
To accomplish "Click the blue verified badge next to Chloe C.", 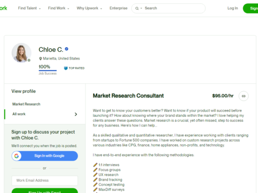I will pyautogui.click(x=67, y=49).
